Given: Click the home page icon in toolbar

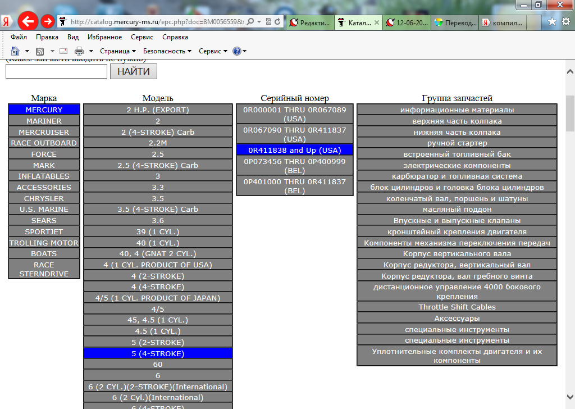Looking at the screenshot, I should 16,51.
